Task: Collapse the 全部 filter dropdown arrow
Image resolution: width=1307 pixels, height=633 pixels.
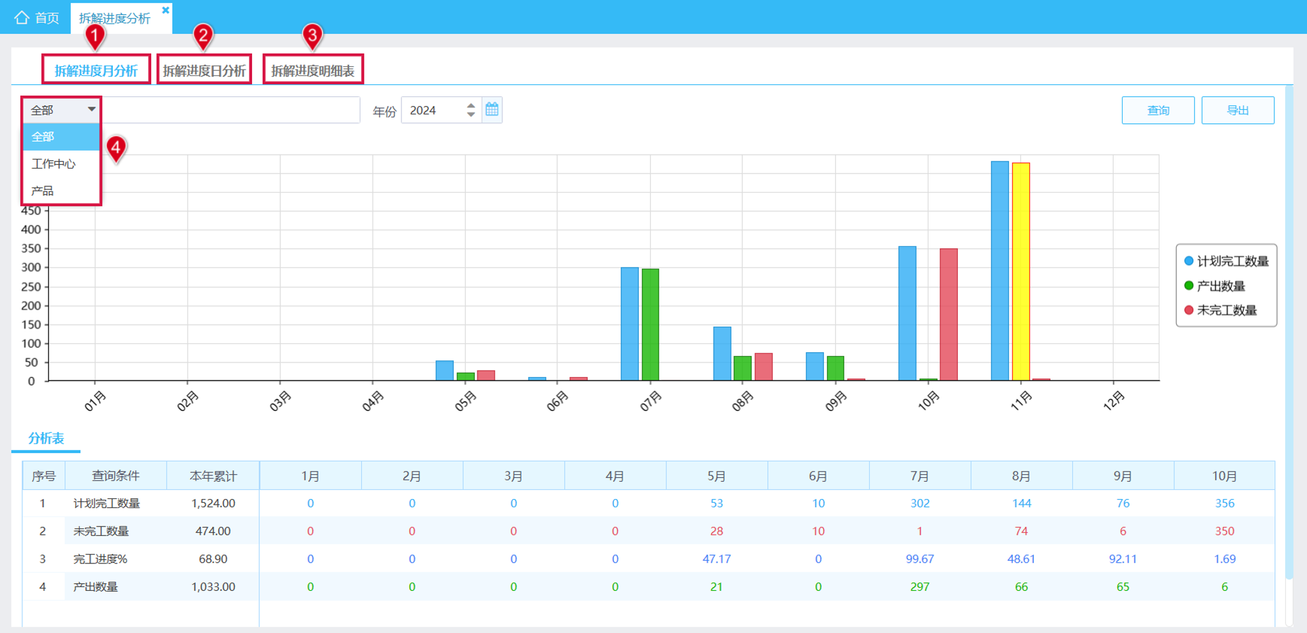Action: [x=91, y=110]
